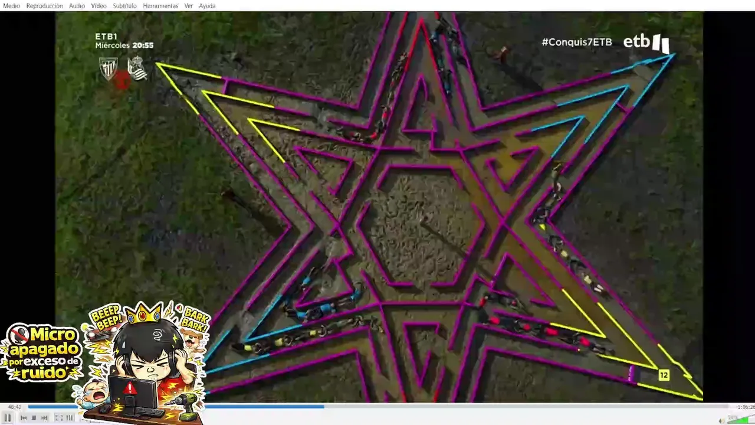
Task: Open the Subtítulo menu
Action: (x=124, y=5)
